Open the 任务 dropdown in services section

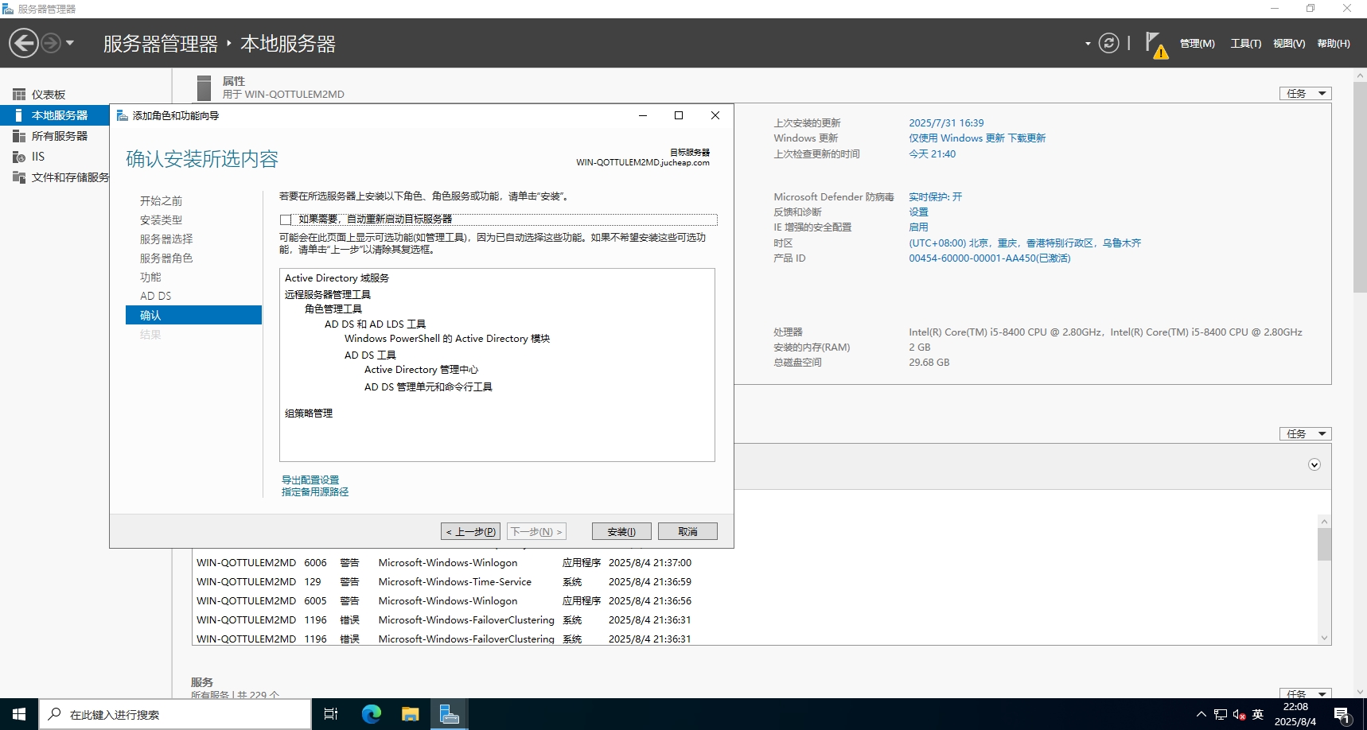pos(1305,693)
